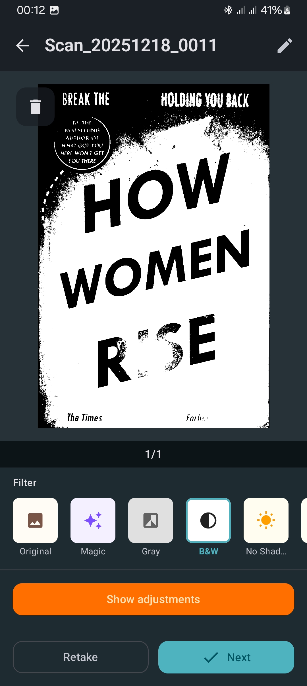Tap the Retake button
Image resolution: width=307 pixels, height=686 pixels.
[81, 657]
